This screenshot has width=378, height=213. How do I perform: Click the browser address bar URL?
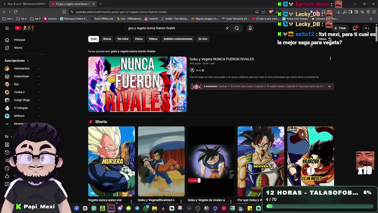click(x=121, y=12)
